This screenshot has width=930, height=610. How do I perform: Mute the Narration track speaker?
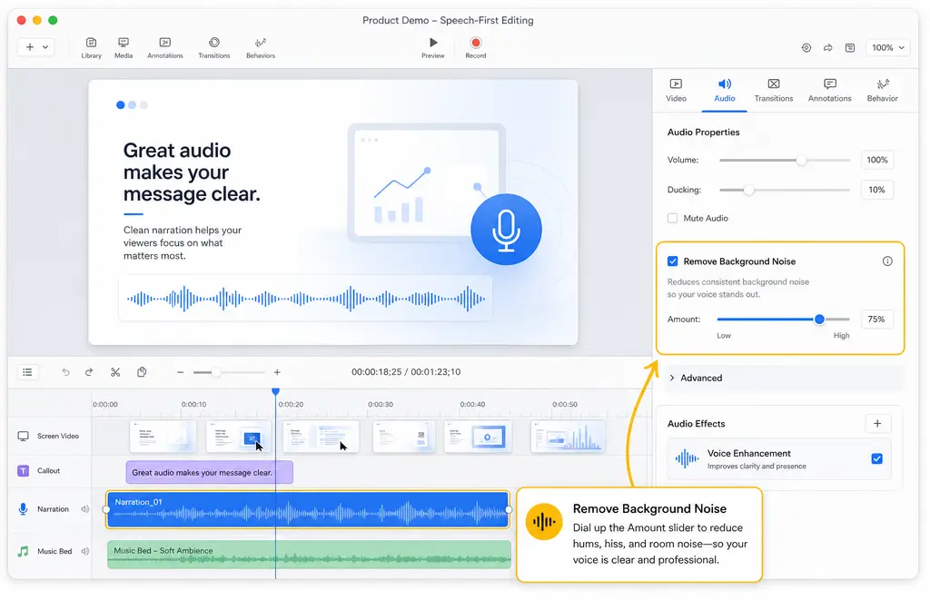pos(85,509)
